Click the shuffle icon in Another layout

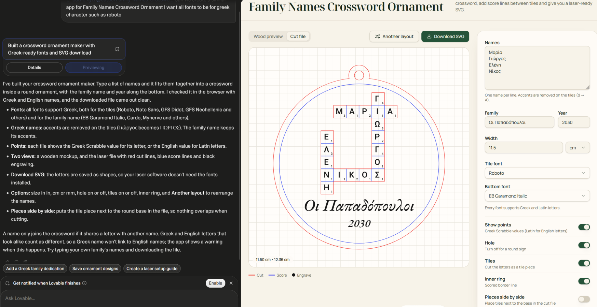tap(377, 36)
